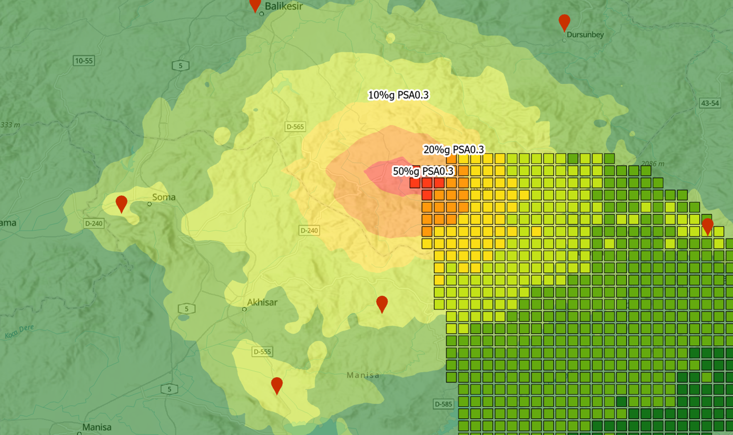Click the D-565 road shield
This screenshot has height=435, width=733.
point(295,127)
